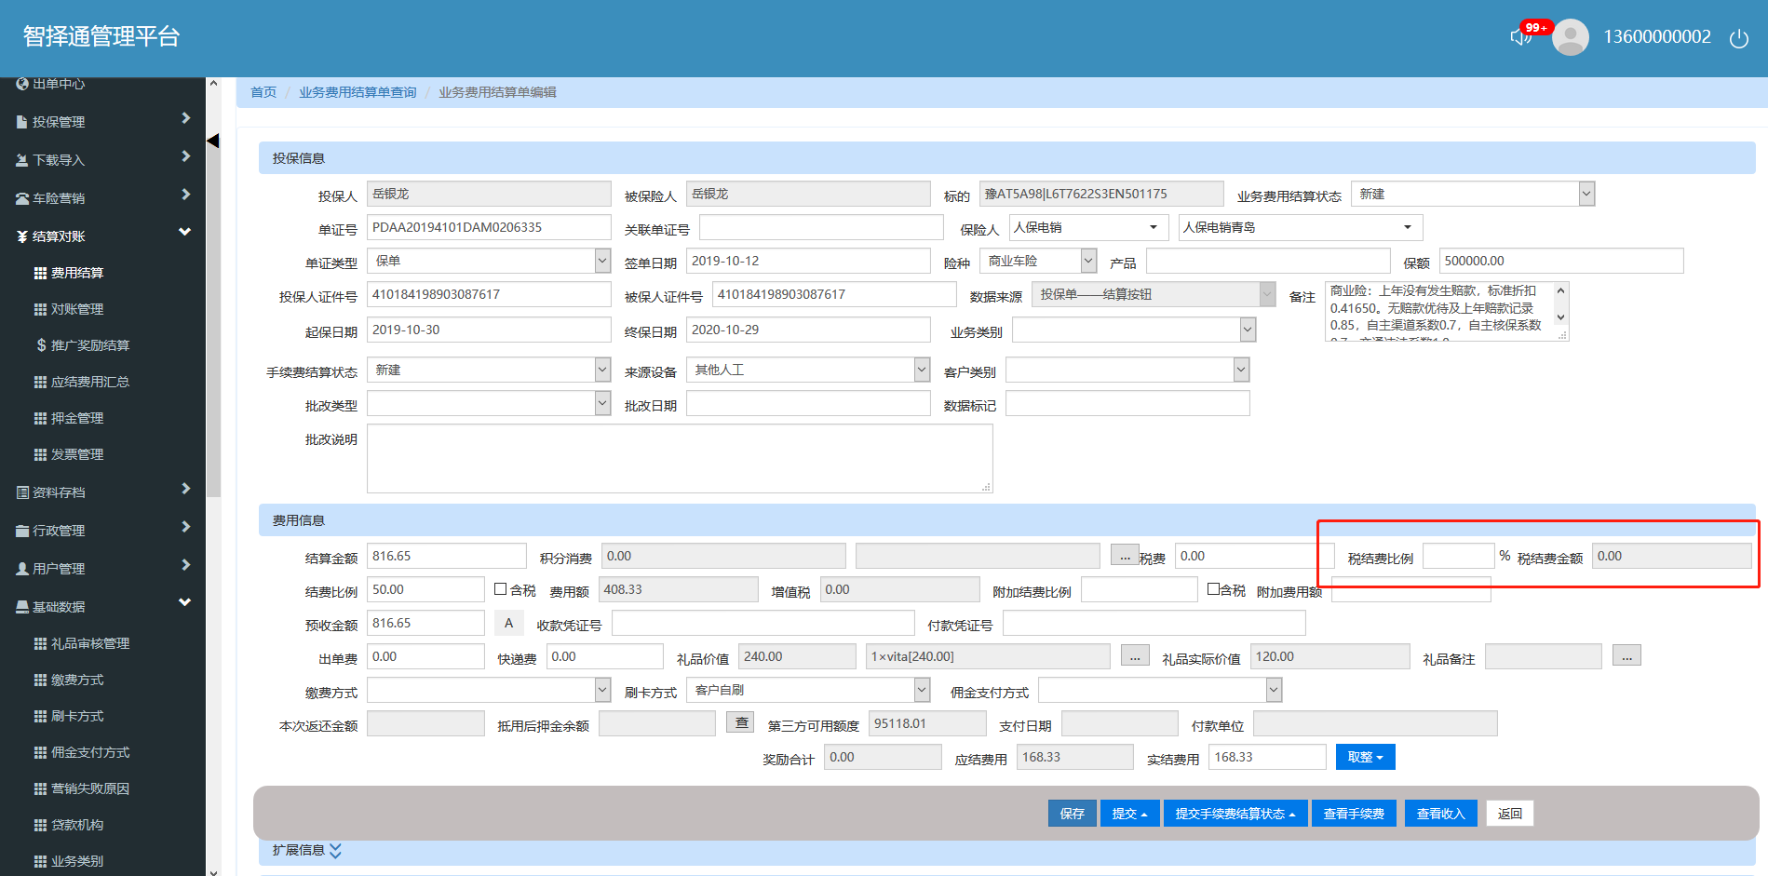Viewport: 1768px width, 876px height.
Task: Select 对账管理 sidebar menu item
Action: tap(77, 309)
